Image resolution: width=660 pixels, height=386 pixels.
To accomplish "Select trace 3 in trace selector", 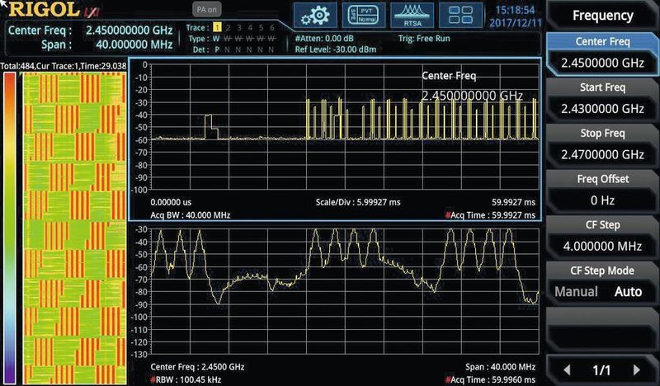I will click(x=239, y=27).
